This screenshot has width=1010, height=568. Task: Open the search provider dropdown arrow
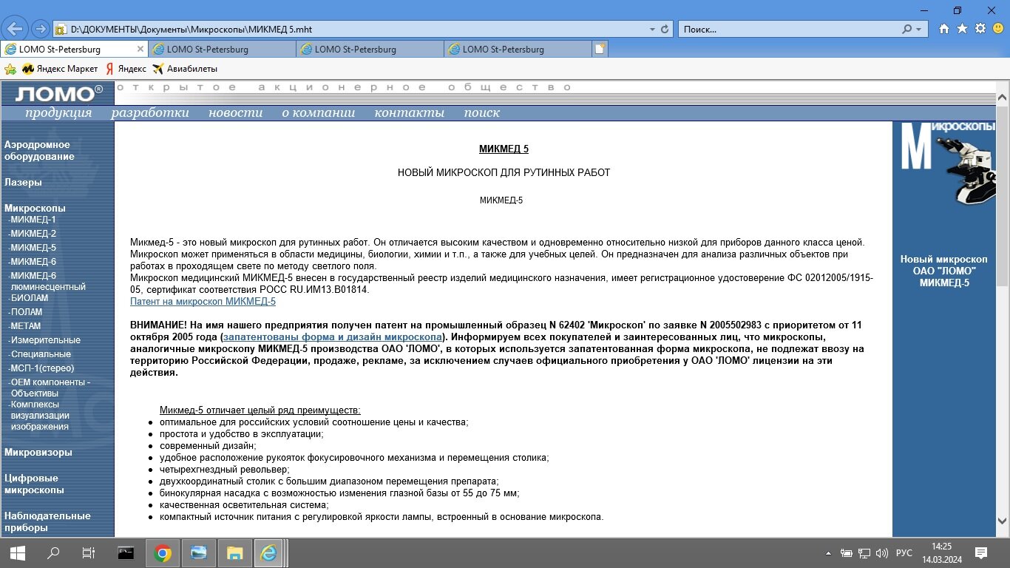coord(919,29)
